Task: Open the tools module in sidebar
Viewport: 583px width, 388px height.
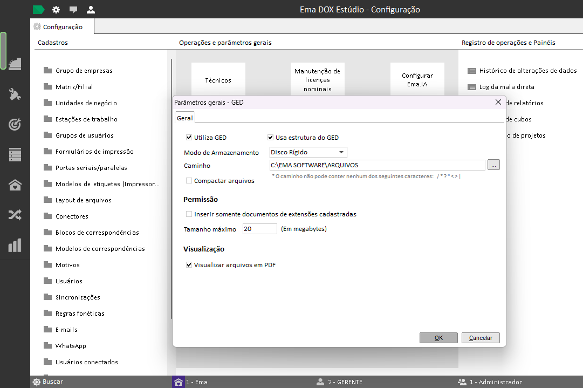Action: tap(15, 94)
